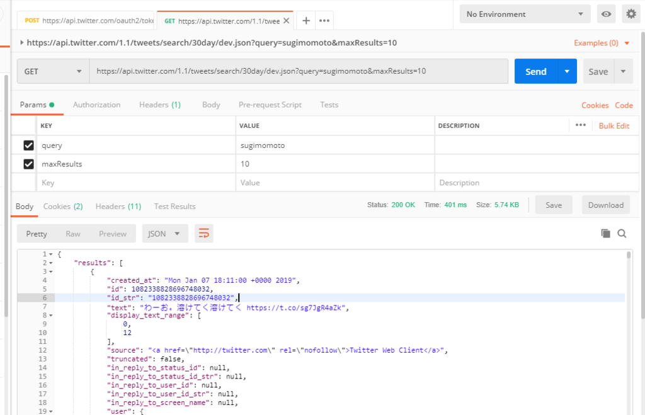Toggle line wrap icon in response toolbar
Image resolution: width=645 pixels, height=415 pixels.
pos(204,234)
